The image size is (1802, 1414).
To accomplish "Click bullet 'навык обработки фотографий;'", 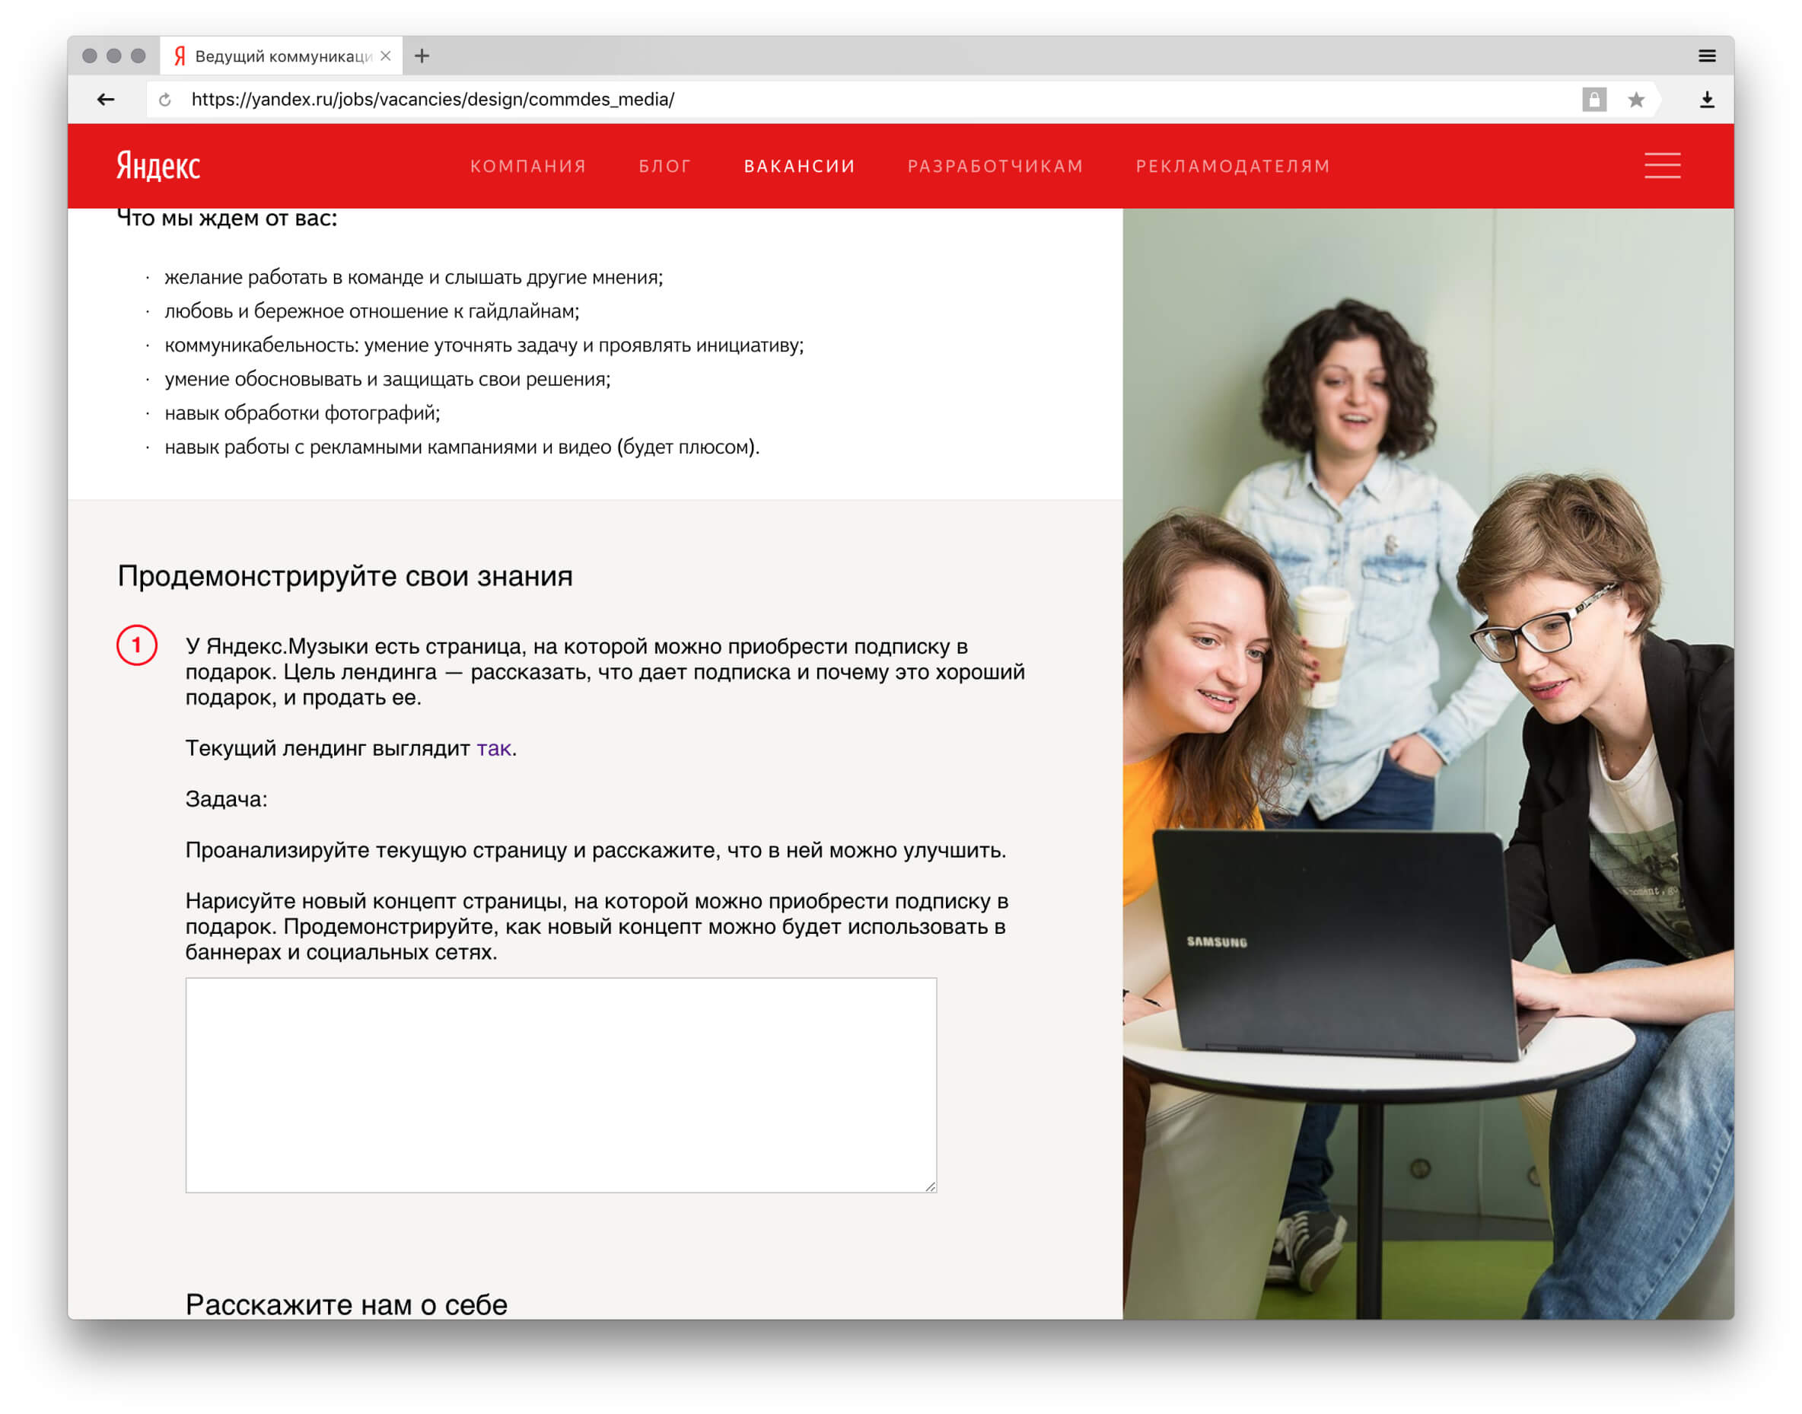I will tap(302, 412).
